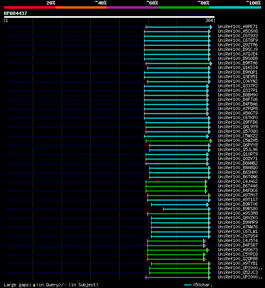
Task: Select label UniRef100_B8A8Q0
Action: pyautogui.click(x=238, y=168)
